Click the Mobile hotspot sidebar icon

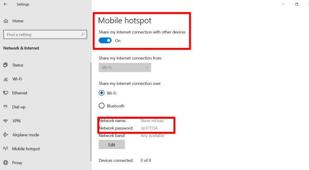pyautogui.click(x=6, y=149)
